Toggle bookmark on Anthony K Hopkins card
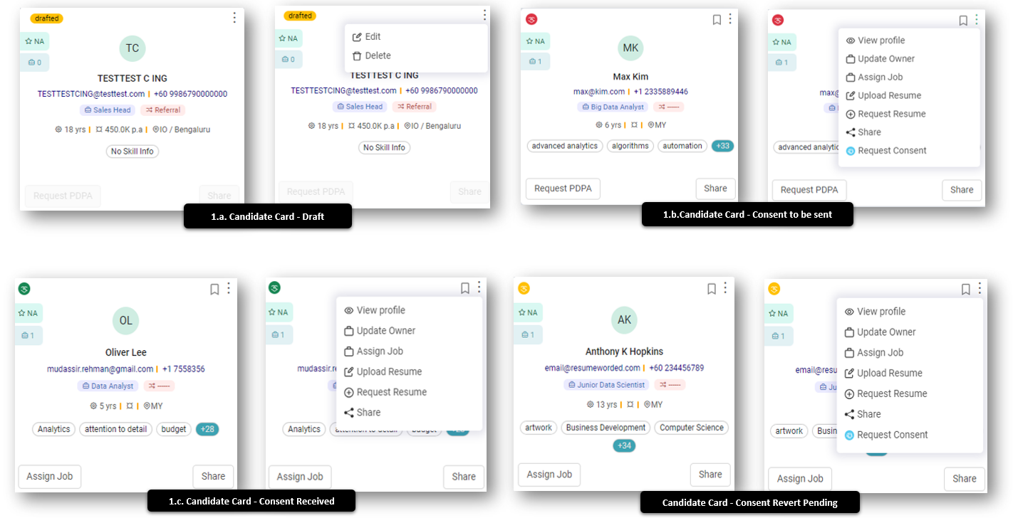The width and height of the screenshot is (1013, 518). tap(711, 289)
